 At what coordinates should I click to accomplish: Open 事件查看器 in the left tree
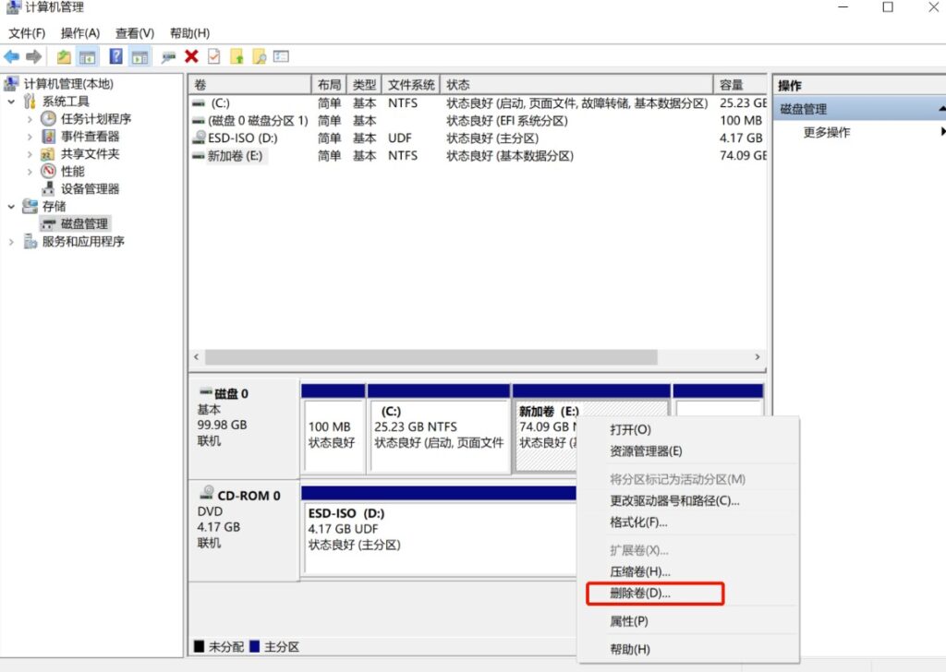[x=90, y=136]
